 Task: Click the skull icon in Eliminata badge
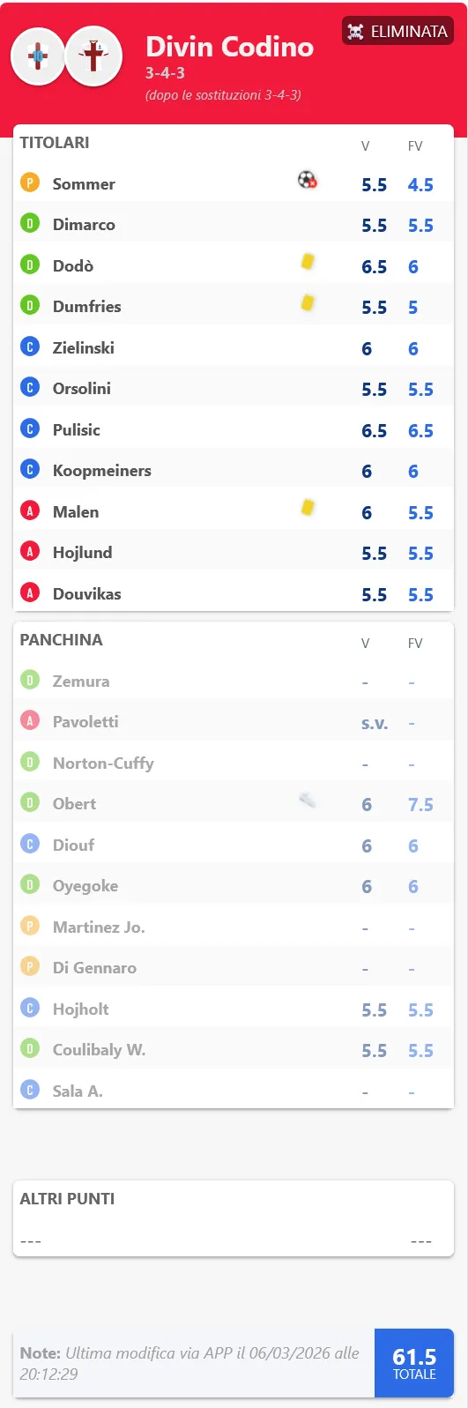point(355,32)
